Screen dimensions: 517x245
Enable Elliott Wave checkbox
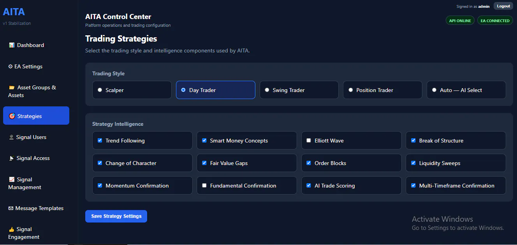tap(309, 140)
